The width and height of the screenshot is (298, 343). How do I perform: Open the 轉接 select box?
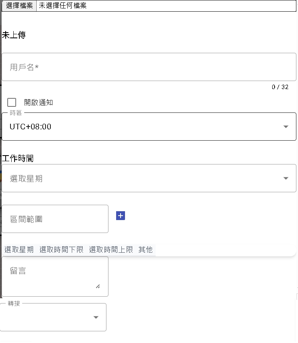52,317
